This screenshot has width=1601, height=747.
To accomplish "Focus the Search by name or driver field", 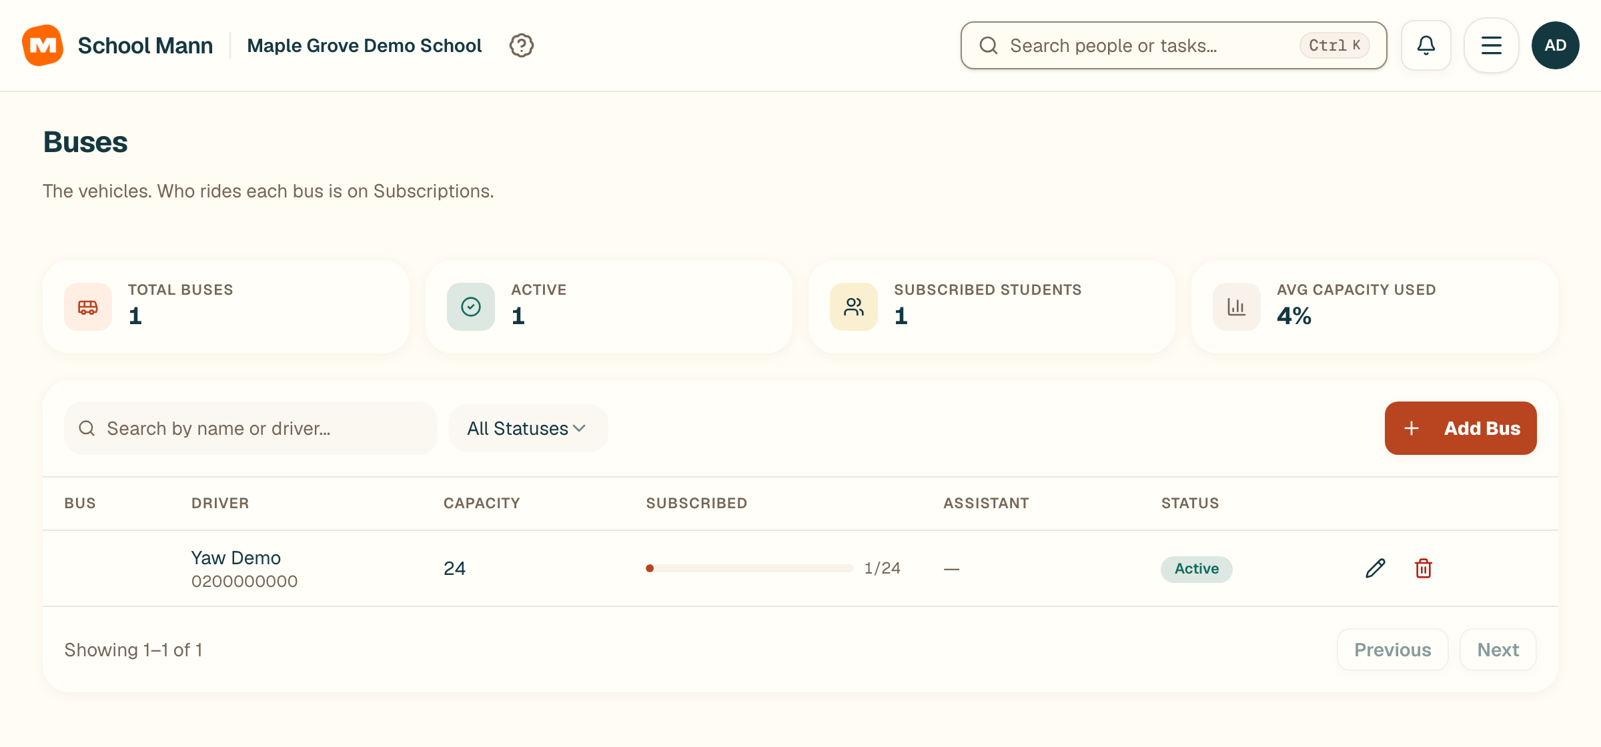I will 251,428.
